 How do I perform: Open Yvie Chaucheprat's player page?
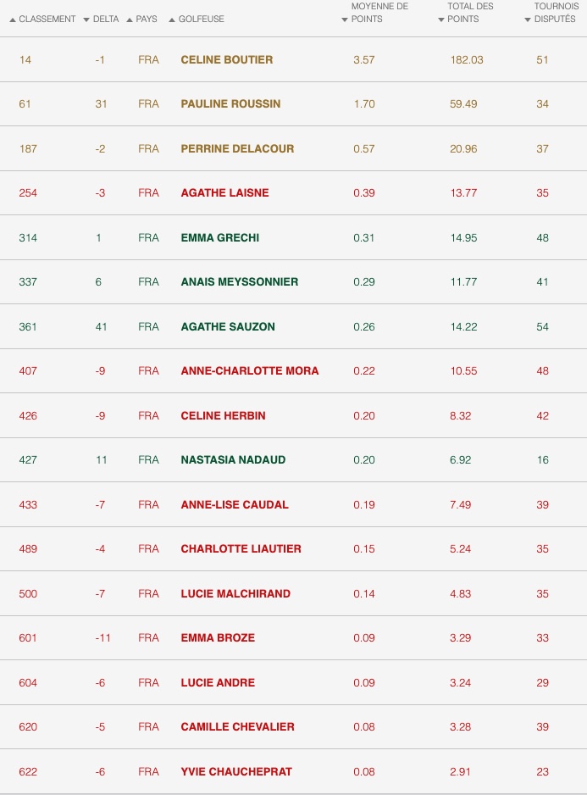[236, 771]
